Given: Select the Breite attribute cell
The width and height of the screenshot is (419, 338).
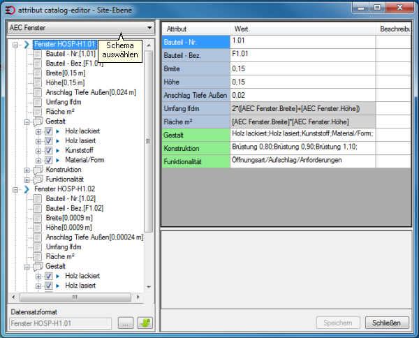Looking at the screenshot, I should click(196, 68).
